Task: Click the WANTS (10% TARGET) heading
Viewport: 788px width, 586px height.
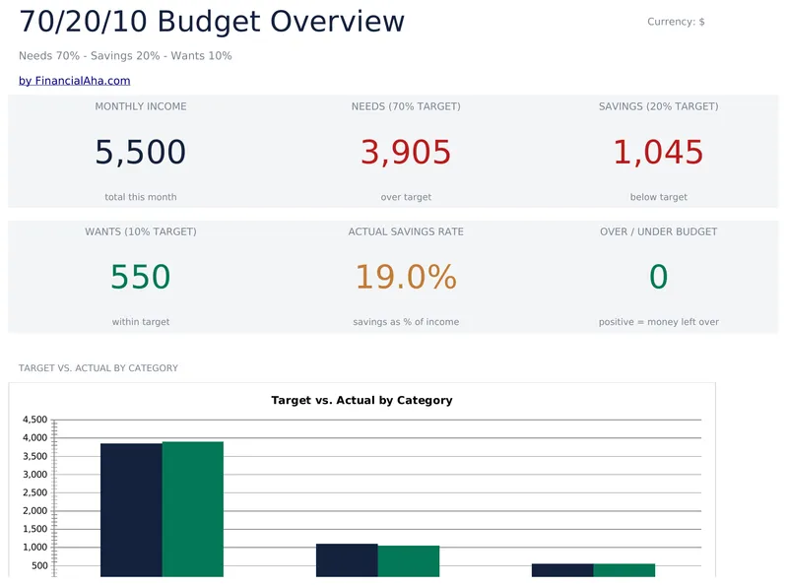Action: click(x=141, y=231)
